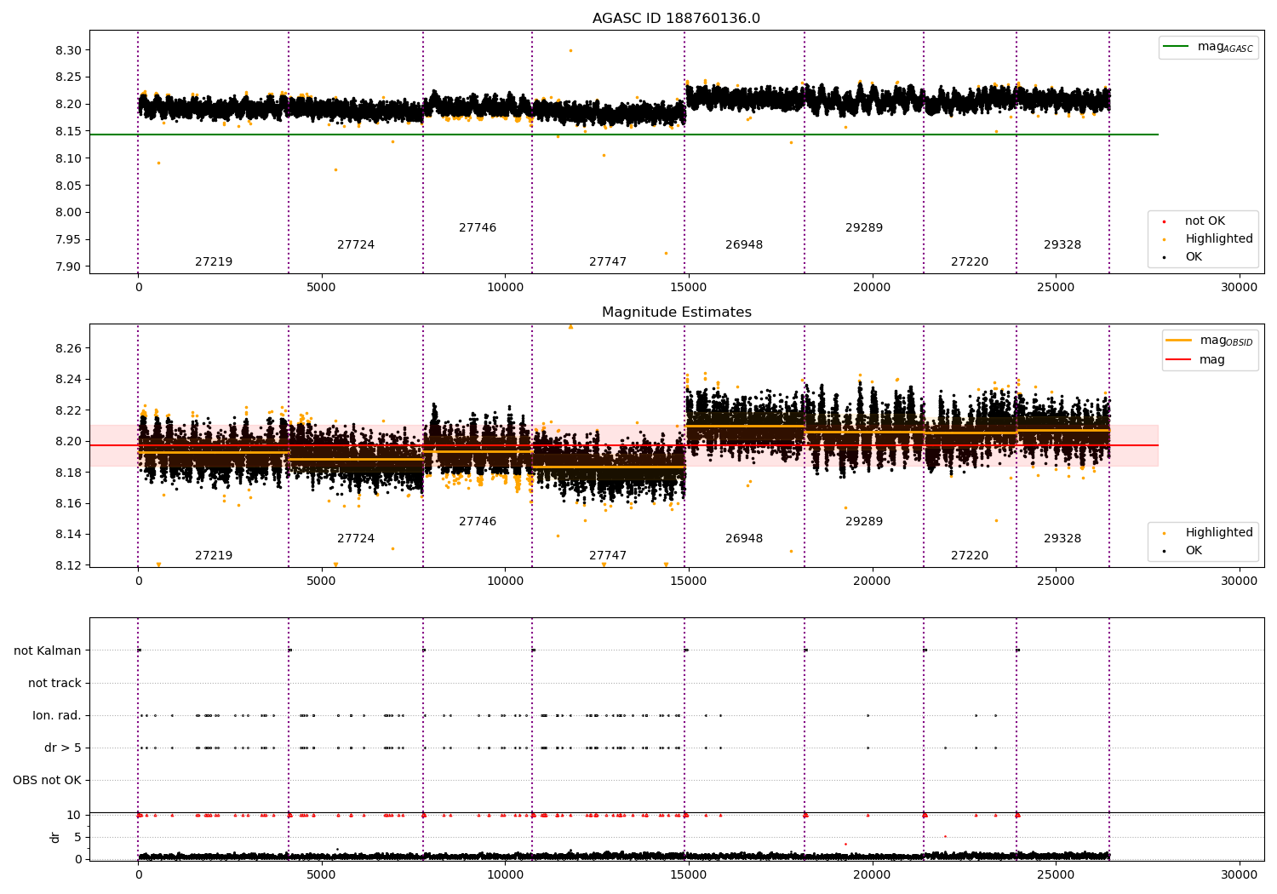Click OBSID label 29328 in the top plot
1277x894 pixels.
click(x=1062, y=245)
